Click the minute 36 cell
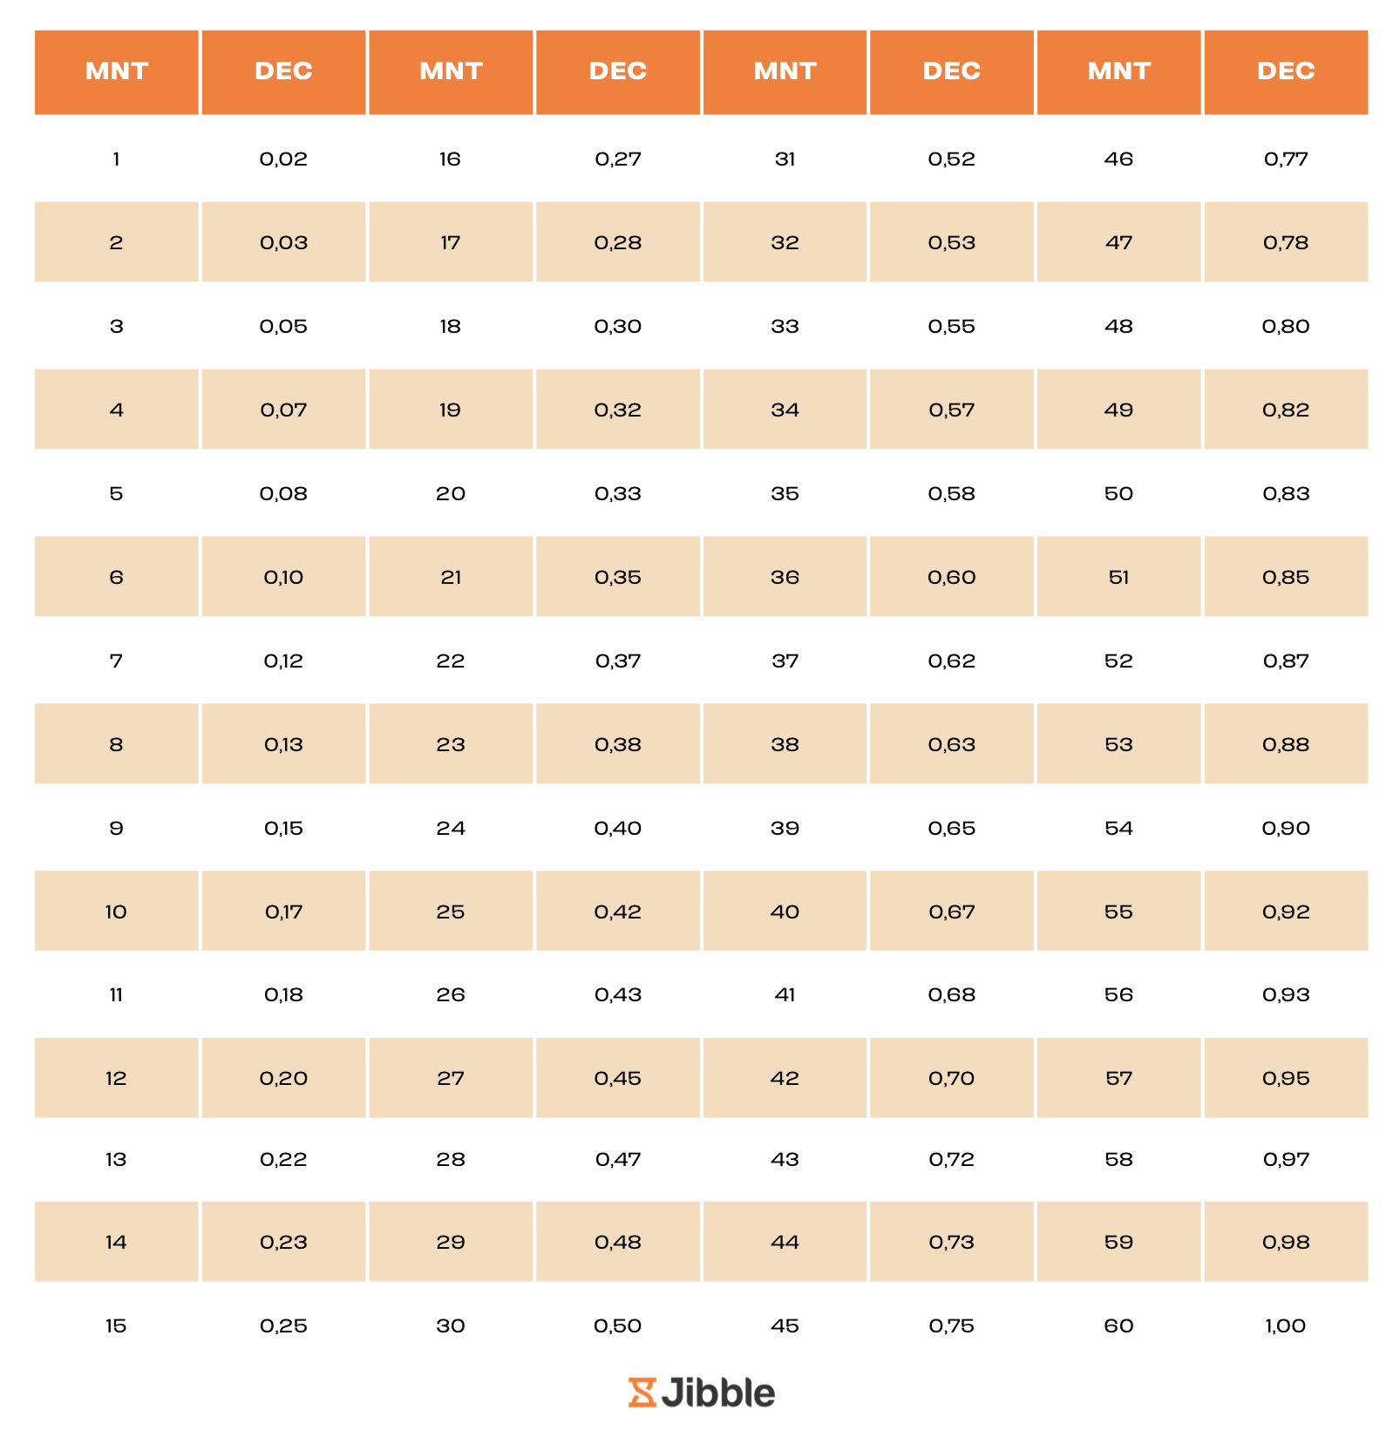This screenshot has width=1400, height=1437. click(785, 577)
